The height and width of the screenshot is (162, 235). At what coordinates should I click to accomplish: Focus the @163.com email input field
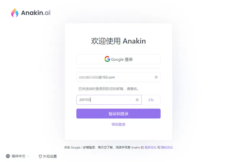click(x=118, y=77)
